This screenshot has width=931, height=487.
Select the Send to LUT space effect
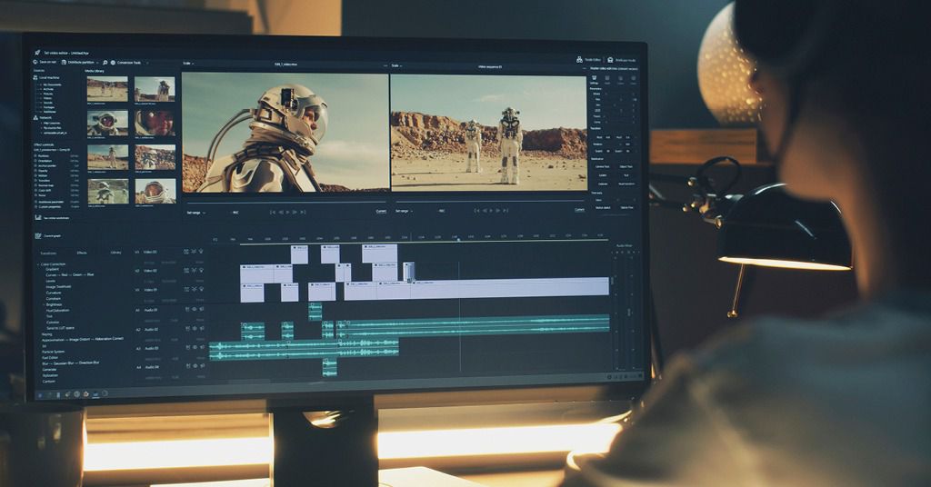tap(60, 328)
